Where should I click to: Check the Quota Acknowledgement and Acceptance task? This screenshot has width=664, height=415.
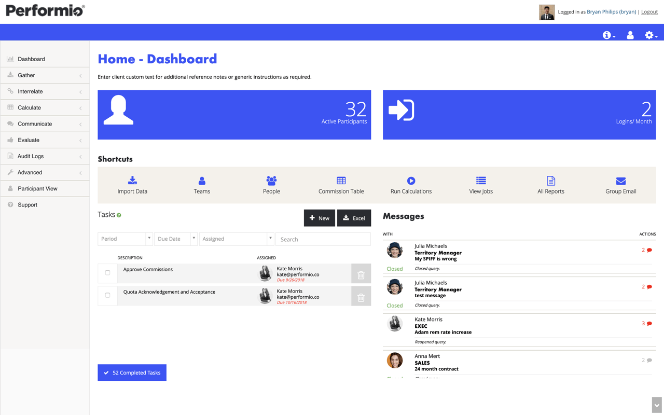click(x=107, y=296)
